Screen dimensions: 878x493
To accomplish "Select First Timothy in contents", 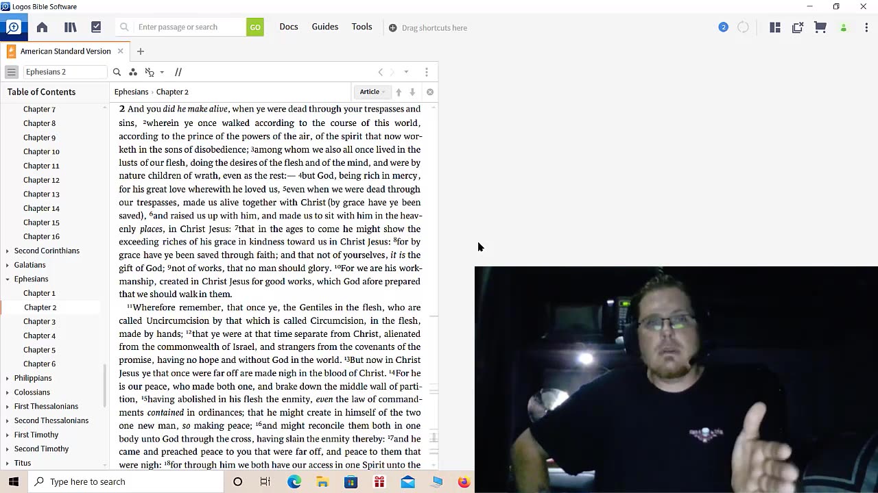I will pos(36,435).
